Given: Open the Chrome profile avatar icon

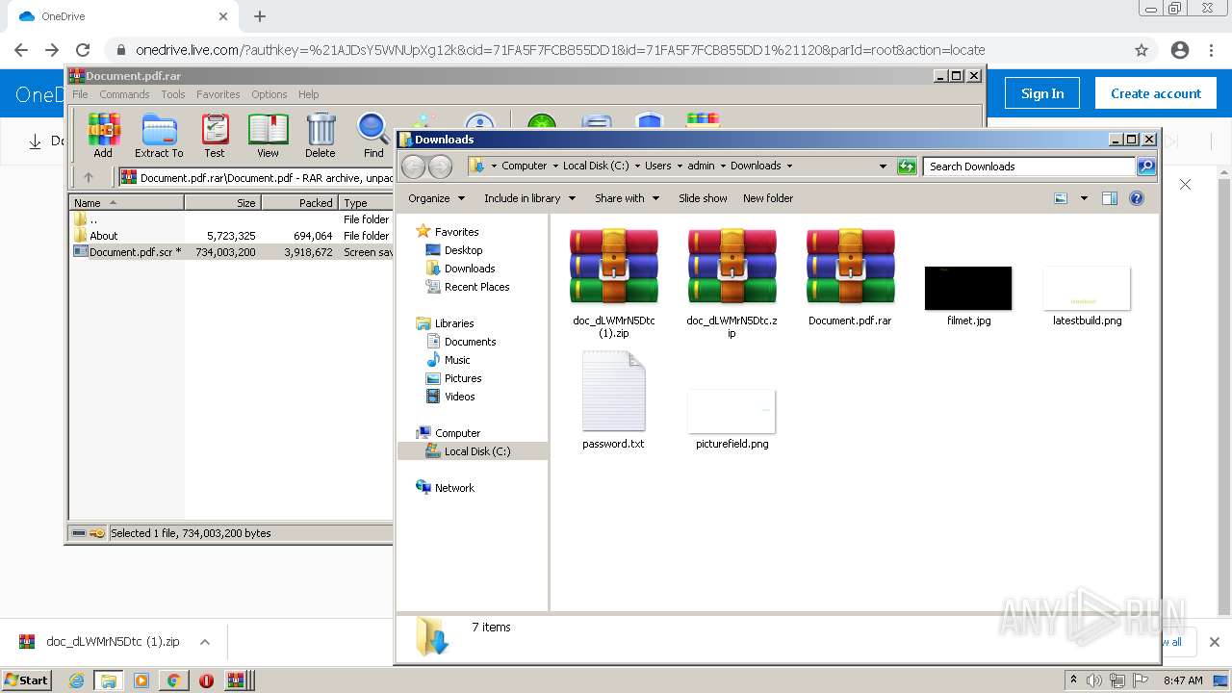Looking at the screenshot, I should [1180, 50].
